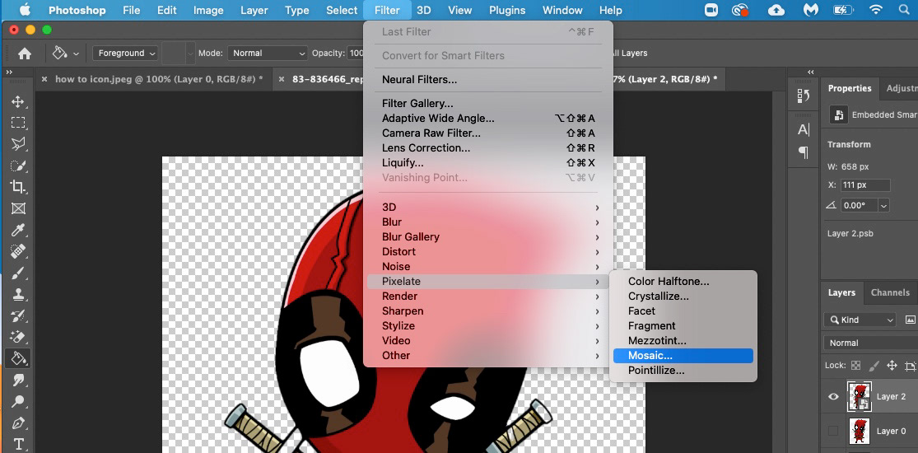The image size is (918, 453).
Task: Open the Mode Normal dropdown in options bar
Action: coord(268,54)
